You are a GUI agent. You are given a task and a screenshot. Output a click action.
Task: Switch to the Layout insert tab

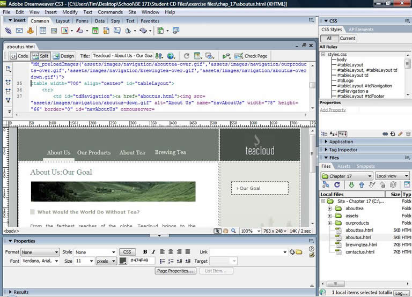coord(63,21)
